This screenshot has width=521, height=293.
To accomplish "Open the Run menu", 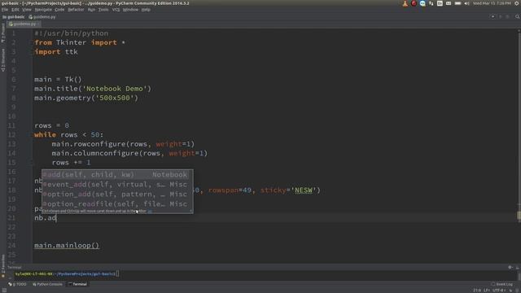I will coord(91,10).
